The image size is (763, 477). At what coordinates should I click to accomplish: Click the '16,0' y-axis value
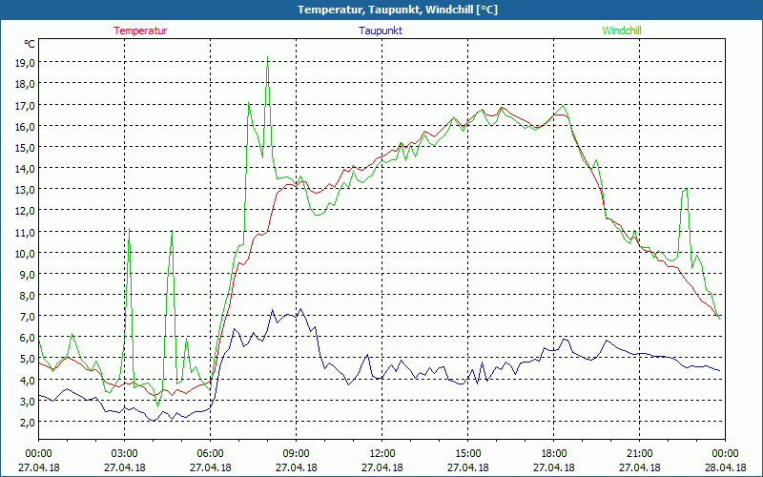click(25, 126)
